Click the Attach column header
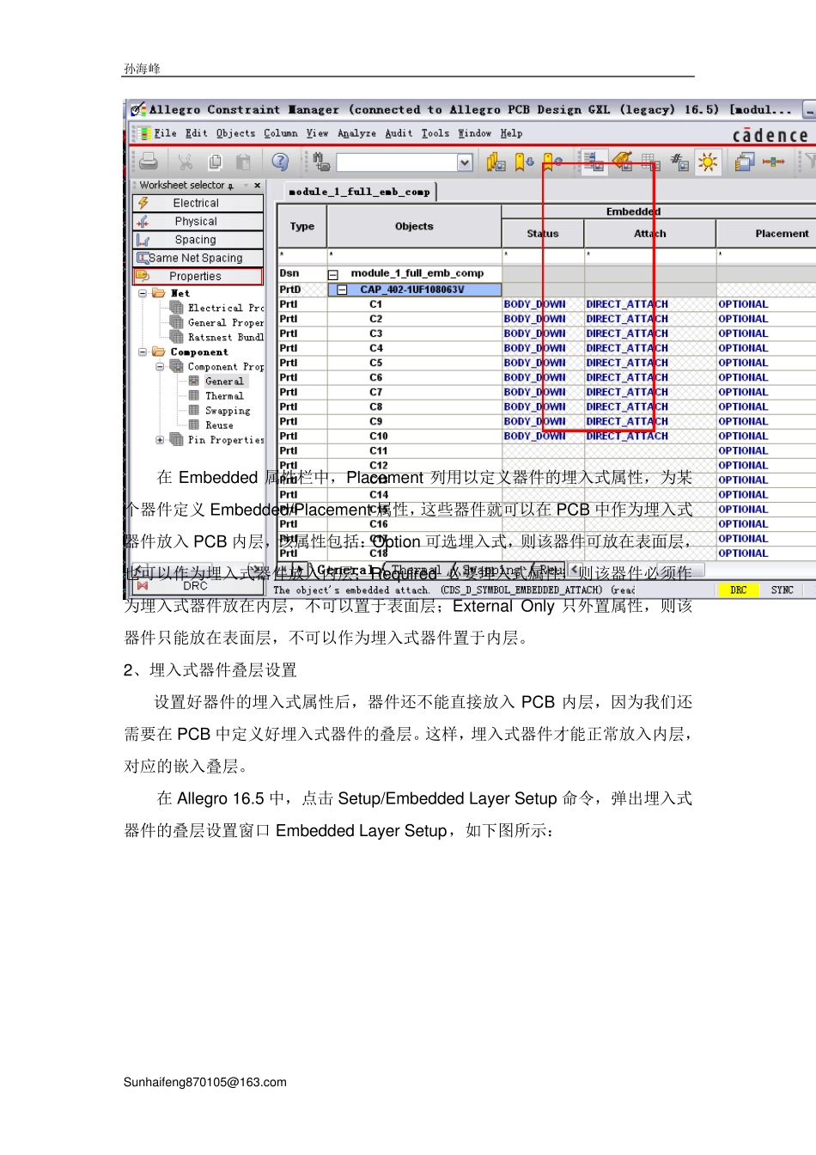 (650, 234)
